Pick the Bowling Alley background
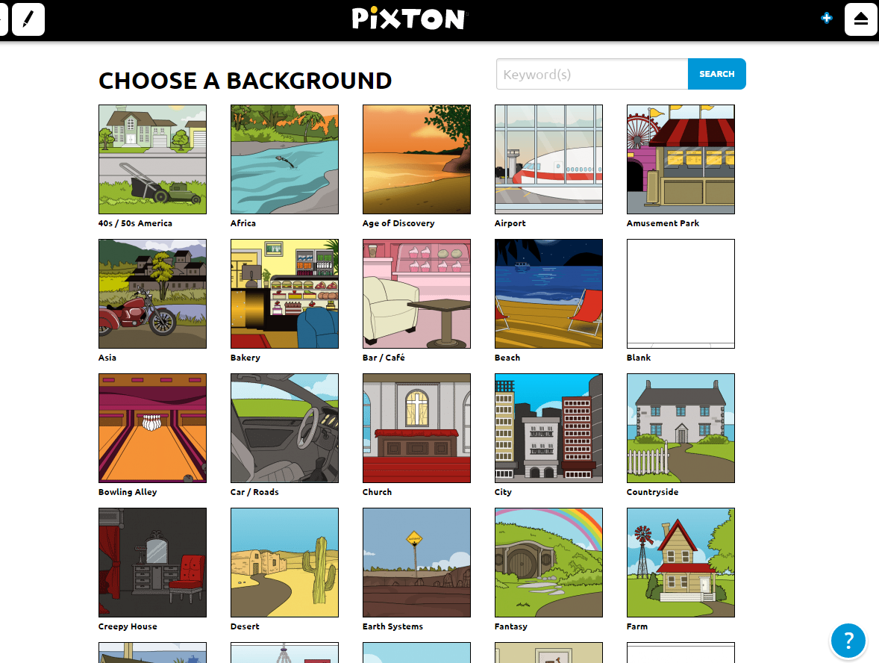This screenshot has height=663, width=879. coord(152,428)
